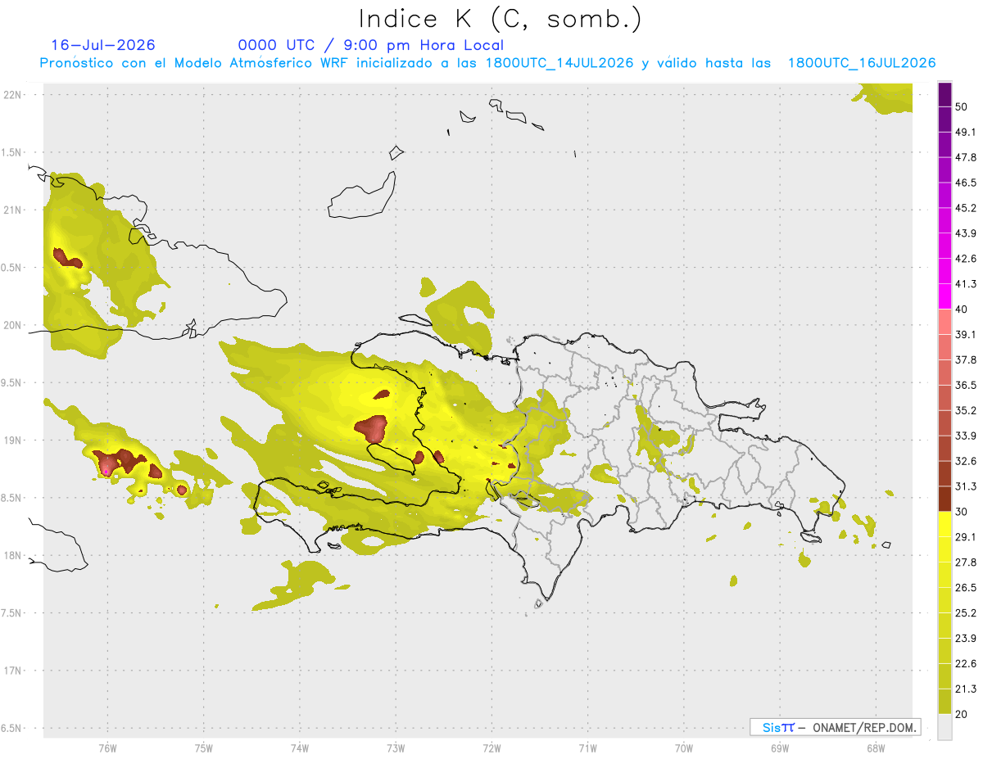Pick the dark purple band above 50
The height and width of the screenshot is (759, 983).
click(944, 94)
